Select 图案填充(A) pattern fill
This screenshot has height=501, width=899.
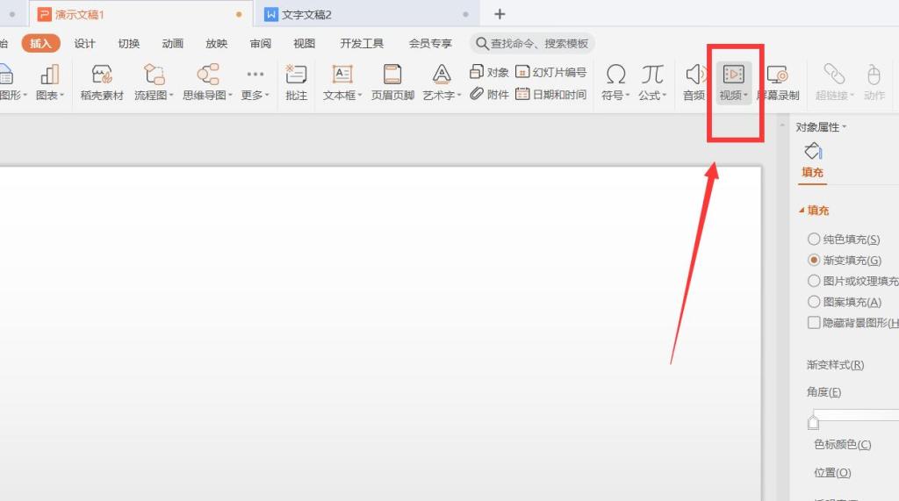pyautogui.click(x=844, y=302)
